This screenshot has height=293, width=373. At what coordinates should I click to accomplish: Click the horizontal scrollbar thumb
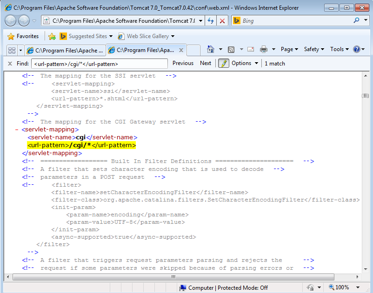(173, 277)
